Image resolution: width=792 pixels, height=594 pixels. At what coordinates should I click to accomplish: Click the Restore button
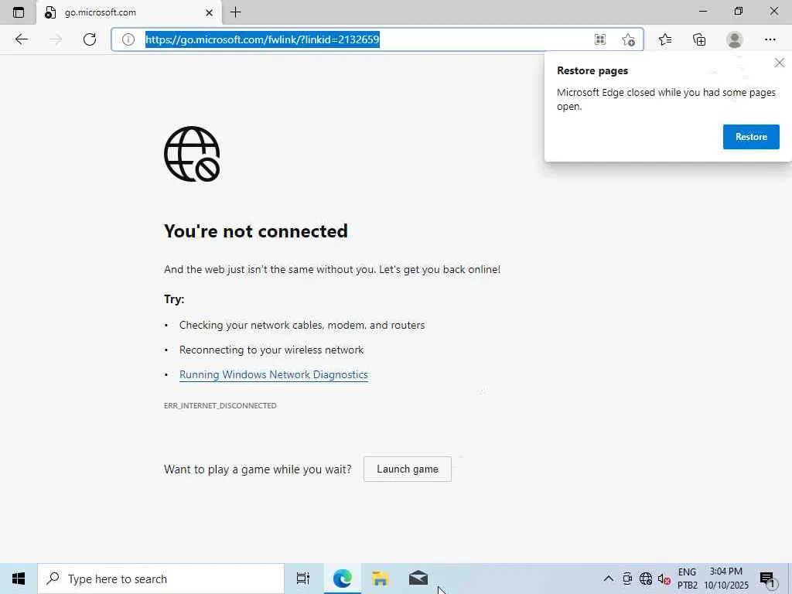point(751,137)
